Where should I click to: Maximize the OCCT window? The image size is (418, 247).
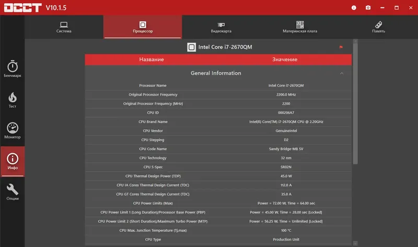(x=397, y=8)
